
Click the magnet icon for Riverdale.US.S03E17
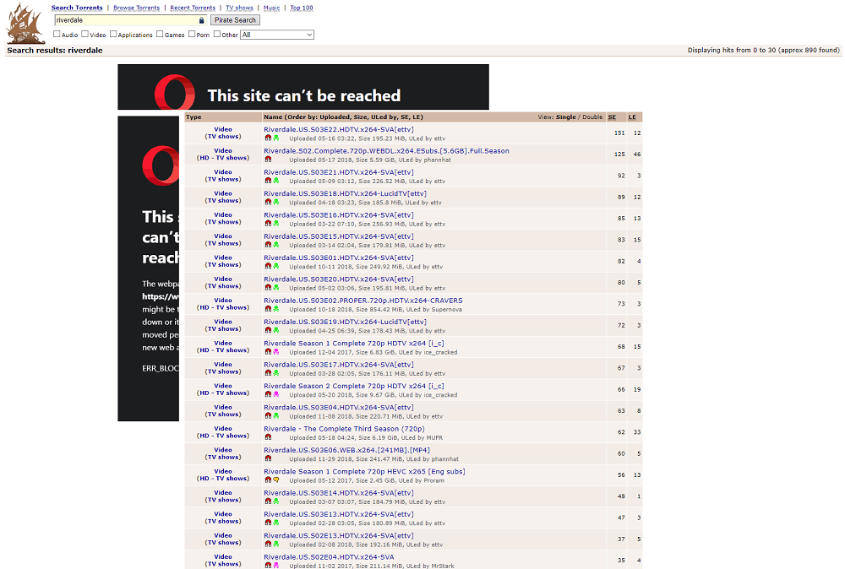(x=268, y=373)
